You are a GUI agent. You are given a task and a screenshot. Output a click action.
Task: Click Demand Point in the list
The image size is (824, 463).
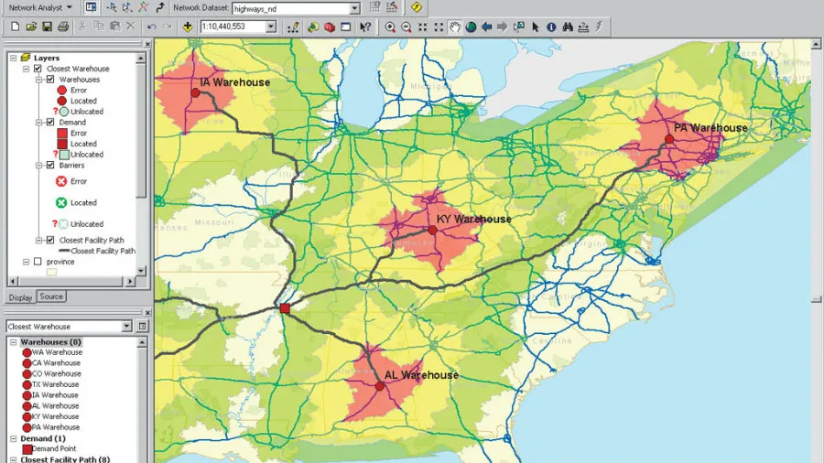pos(56,448)
